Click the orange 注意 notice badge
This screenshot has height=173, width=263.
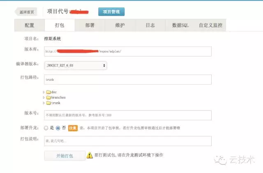pyautogui.click(x=73, y=128)
